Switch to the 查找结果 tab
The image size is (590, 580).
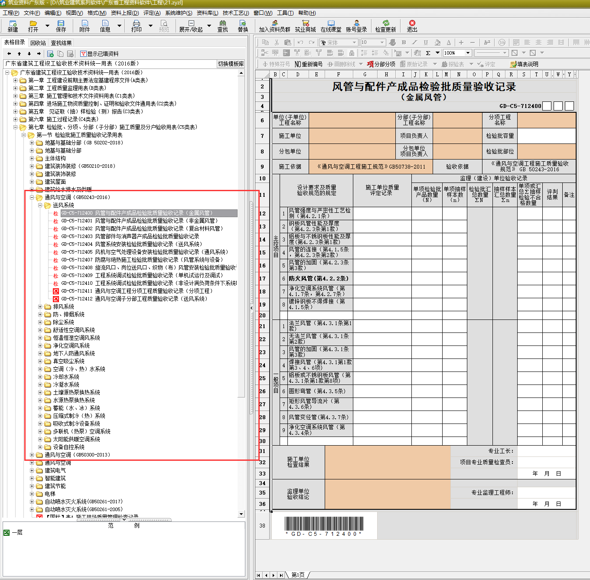[x=61, y=43]
